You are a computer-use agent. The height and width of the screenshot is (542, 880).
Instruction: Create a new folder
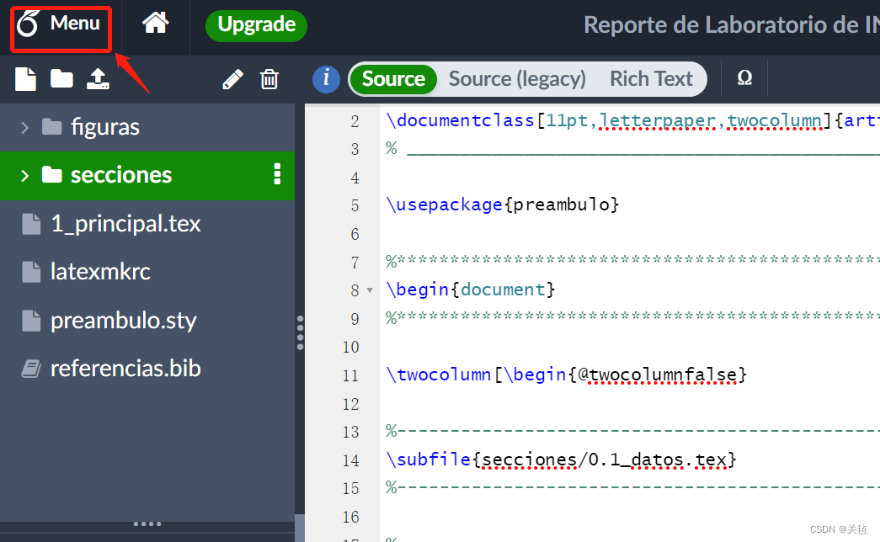click(x=61, y=79)
